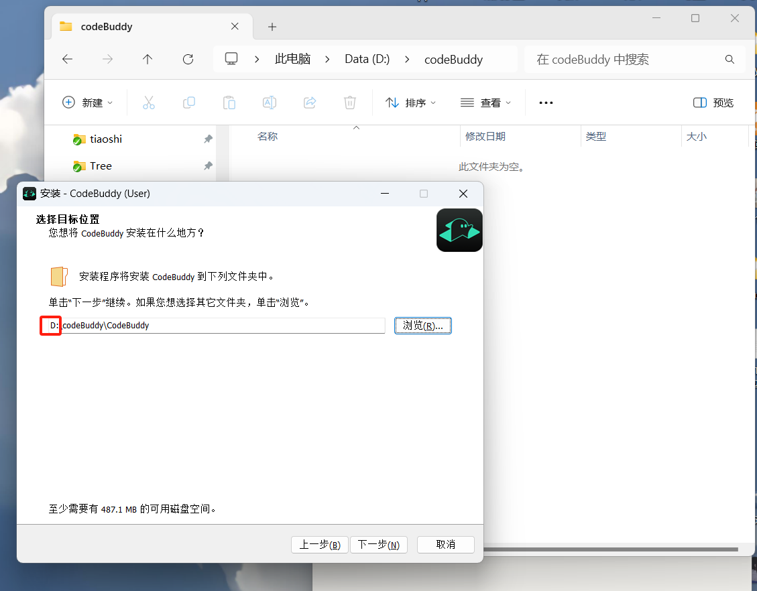Close the CodeBuddy installer window

[x=463, y=194]
